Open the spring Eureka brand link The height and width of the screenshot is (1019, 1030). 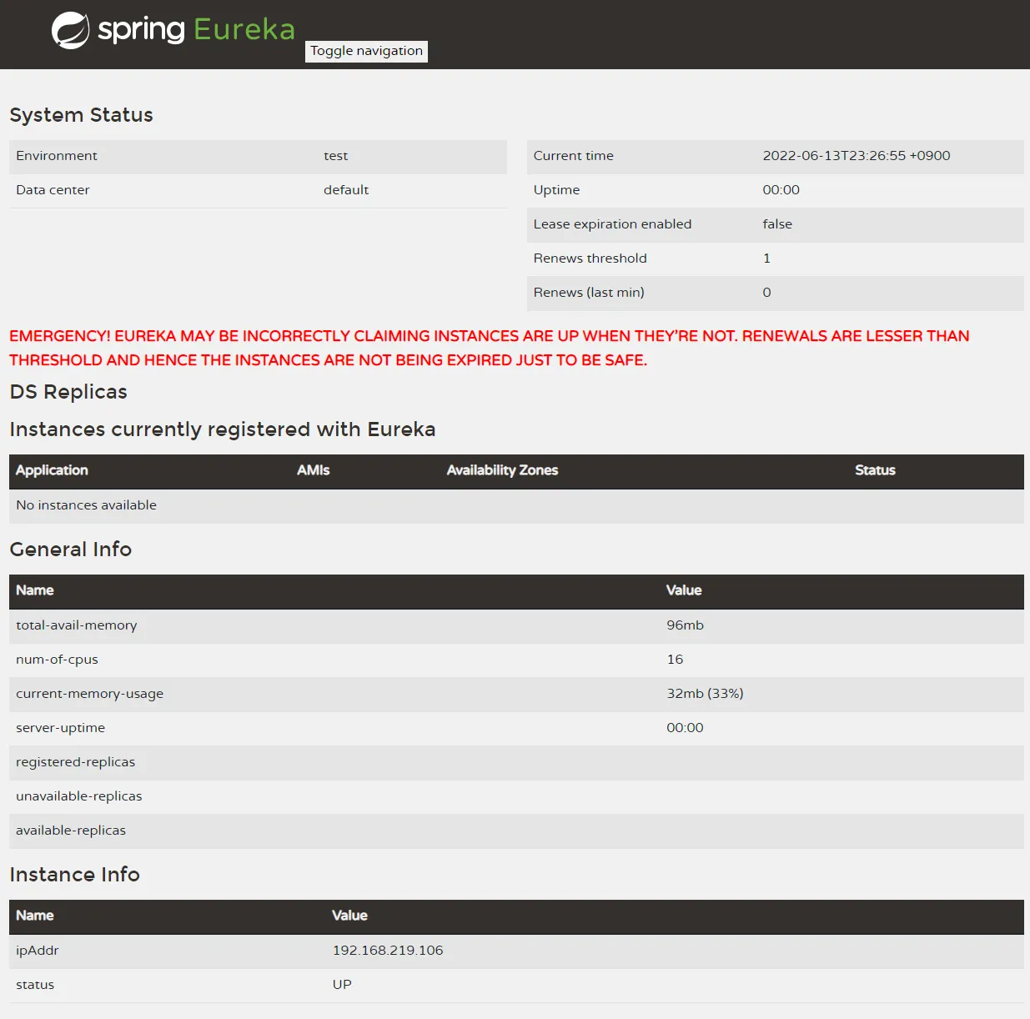(x=173, y=31)
